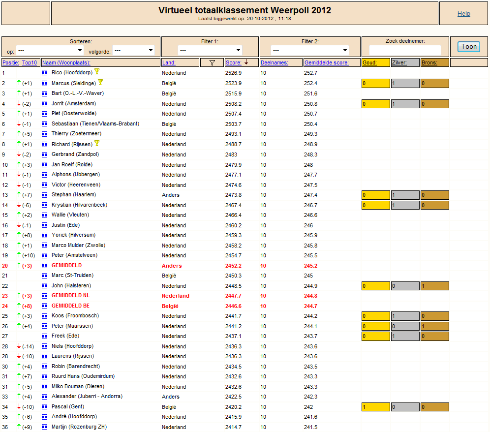The height and width of the screenshot is (432, 490).
Task: Click the bronze medal cell for John (Halsteren)
Action: click(435, 286)
